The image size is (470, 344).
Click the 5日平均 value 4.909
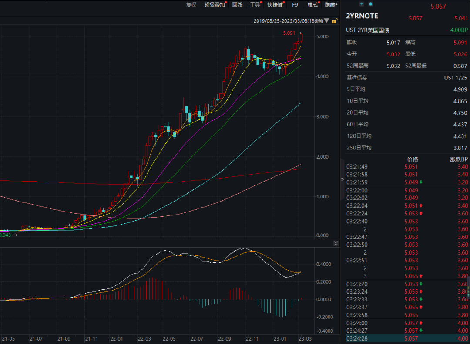tap(460, 89)
